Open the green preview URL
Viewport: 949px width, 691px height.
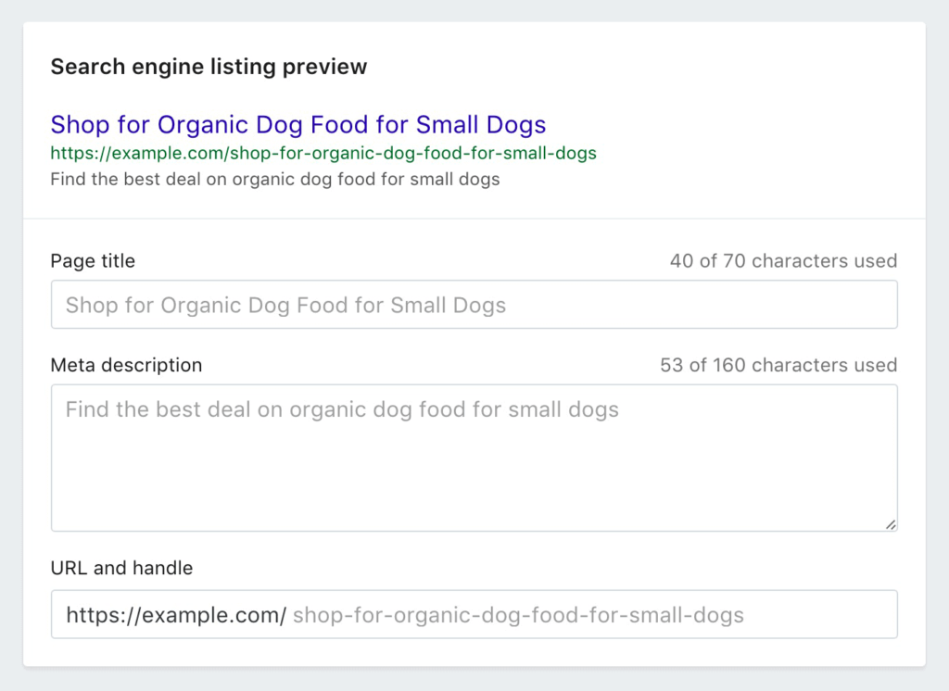pyautogui.click(x=323, y=153)
